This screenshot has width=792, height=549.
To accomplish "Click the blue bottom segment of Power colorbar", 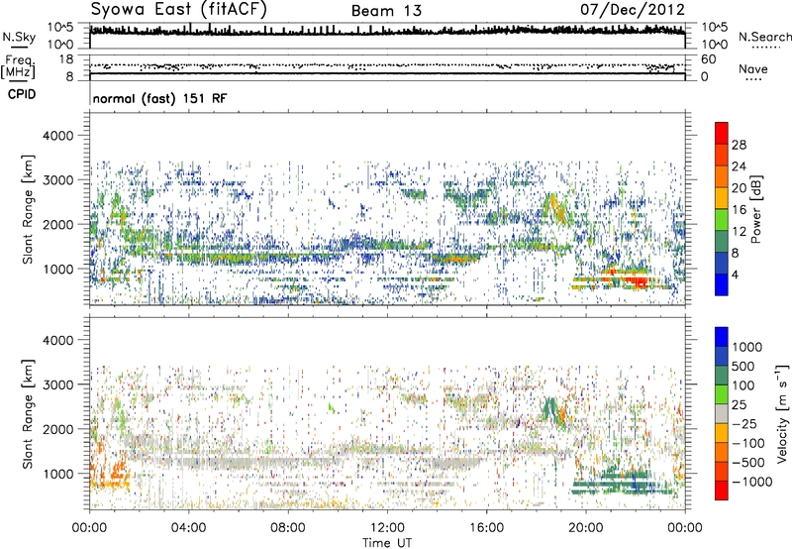I will (x=722, y=284).
